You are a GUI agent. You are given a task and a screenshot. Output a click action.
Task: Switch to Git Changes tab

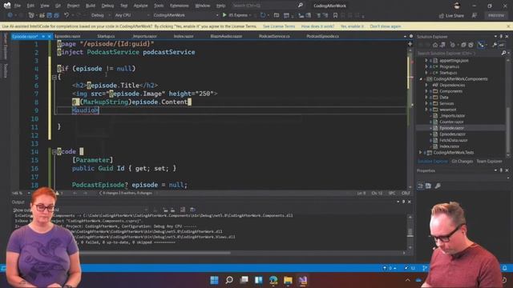(x=462, y=162)
